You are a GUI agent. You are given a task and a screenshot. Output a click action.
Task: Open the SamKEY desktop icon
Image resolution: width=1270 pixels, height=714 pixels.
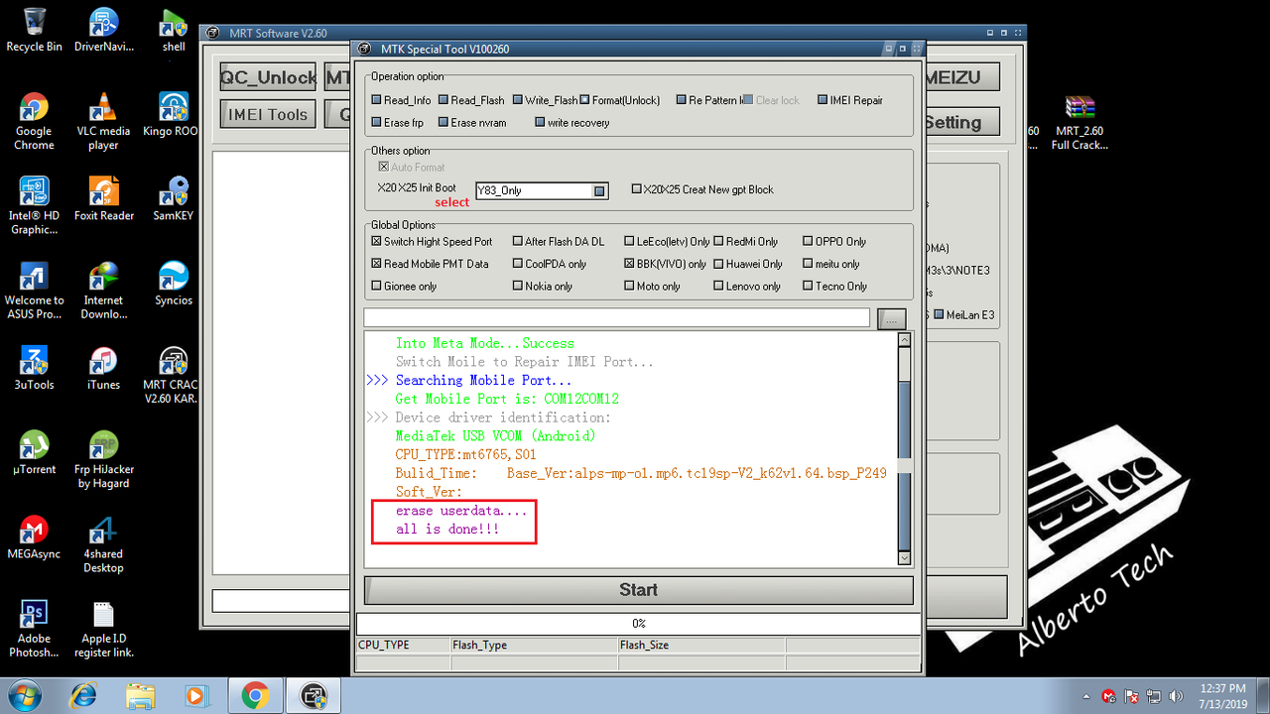point(173,198)
